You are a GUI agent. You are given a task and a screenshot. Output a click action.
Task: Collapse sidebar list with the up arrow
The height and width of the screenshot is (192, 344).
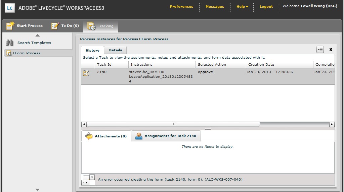point(38,35)
